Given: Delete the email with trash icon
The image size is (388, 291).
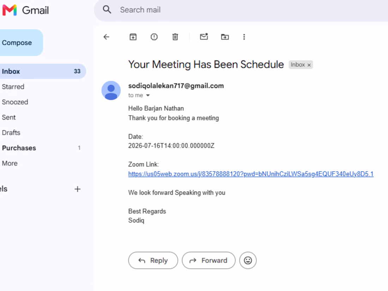Looking at the screenshot, I should pyautogui.click(x=175, y=37).
